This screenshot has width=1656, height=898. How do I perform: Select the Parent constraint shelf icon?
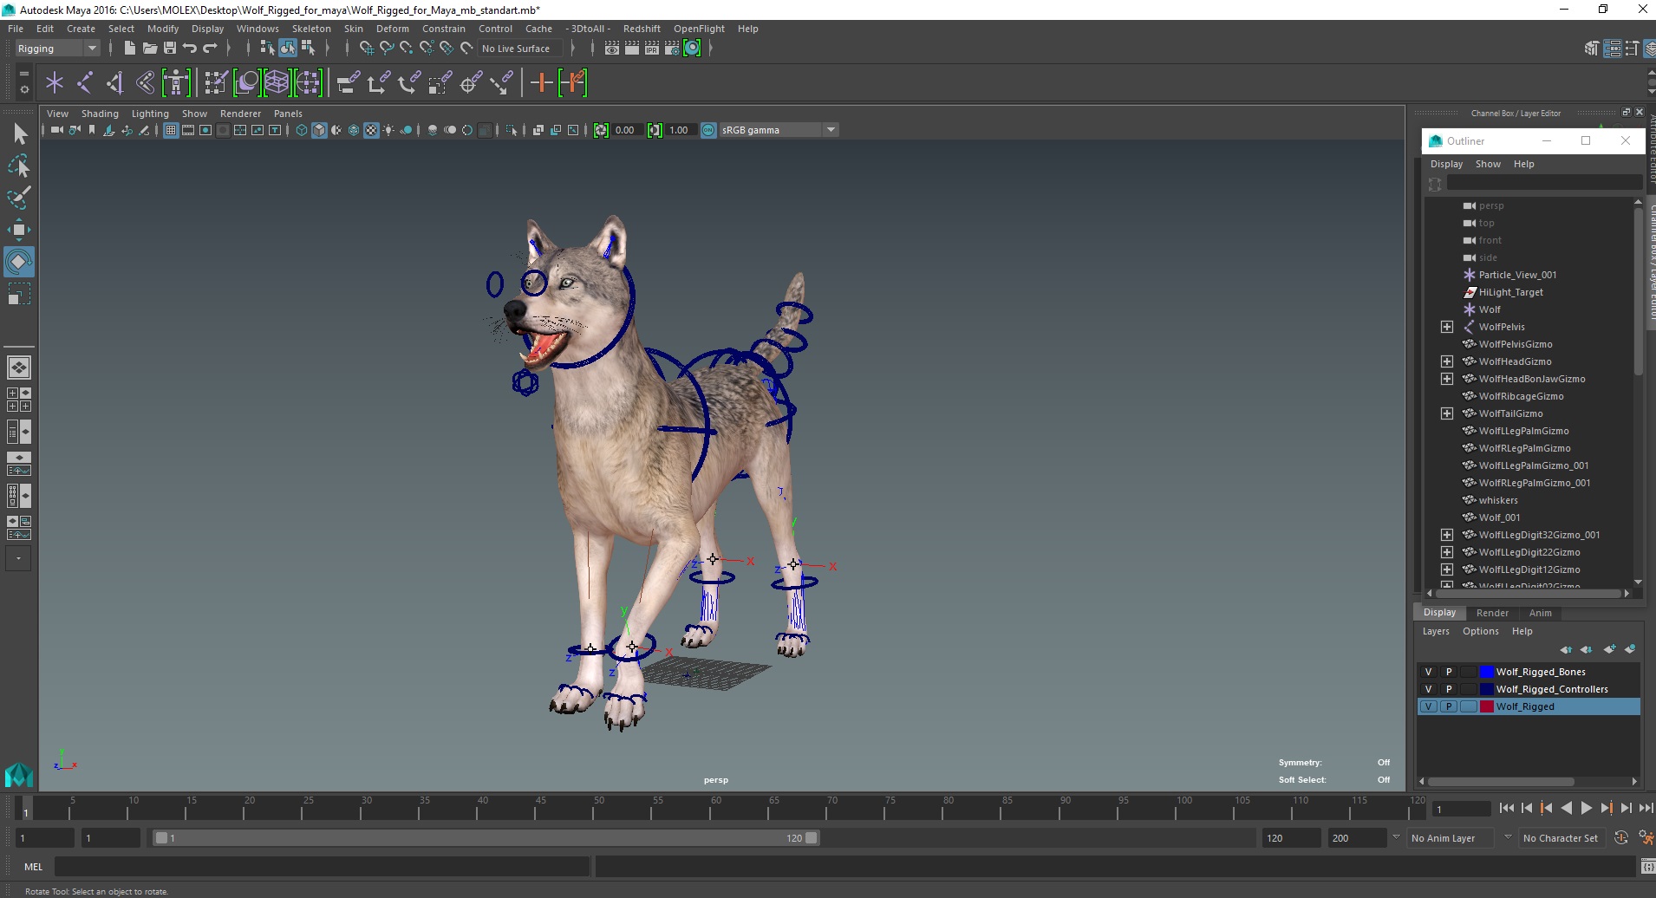click(349, 83)
